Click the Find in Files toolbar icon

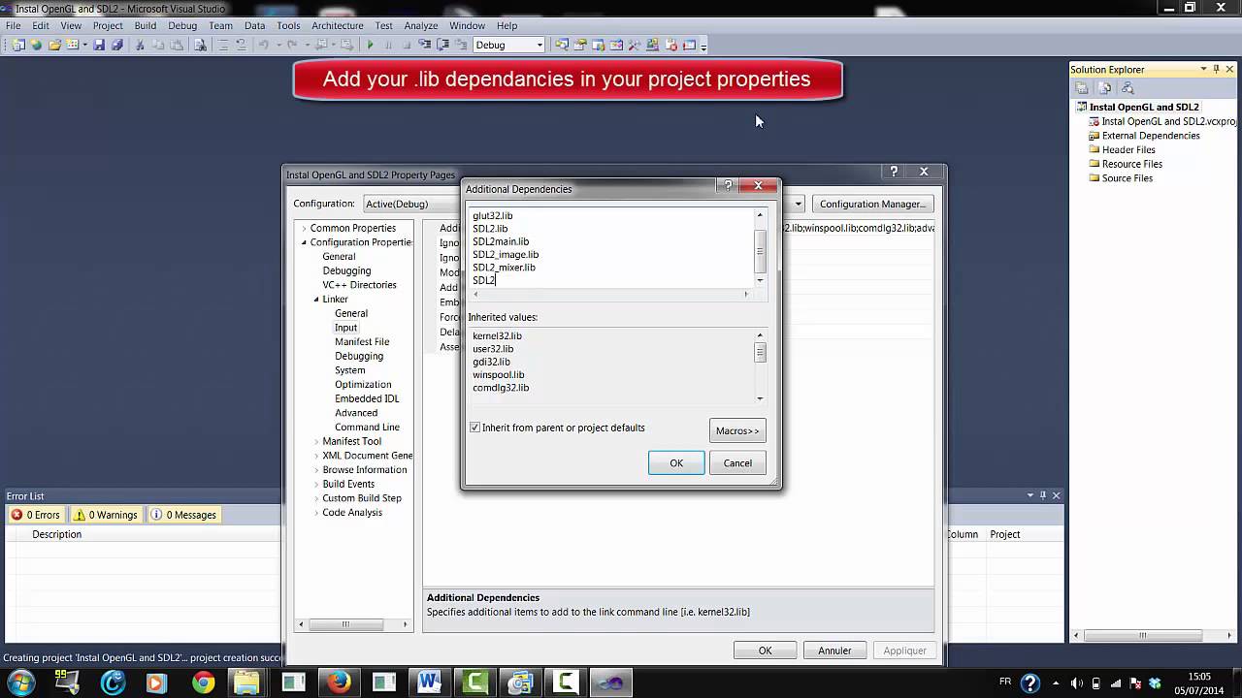200,45
